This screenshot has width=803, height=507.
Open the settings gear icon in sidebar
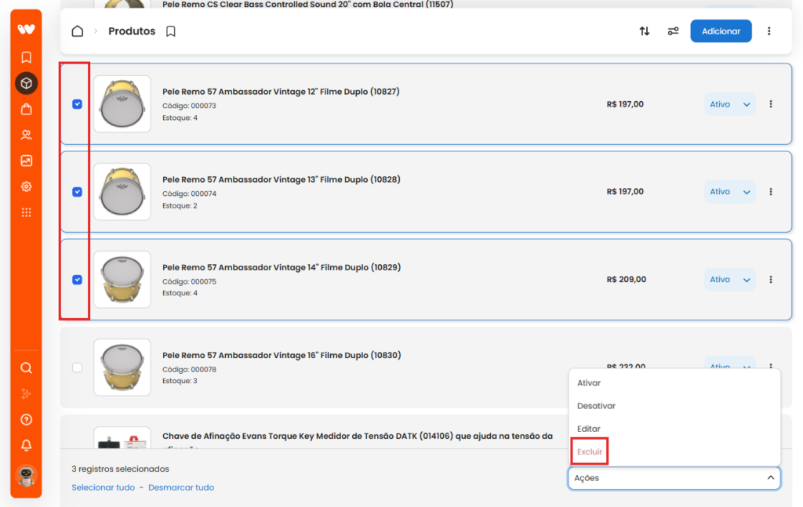pos(26,187)
